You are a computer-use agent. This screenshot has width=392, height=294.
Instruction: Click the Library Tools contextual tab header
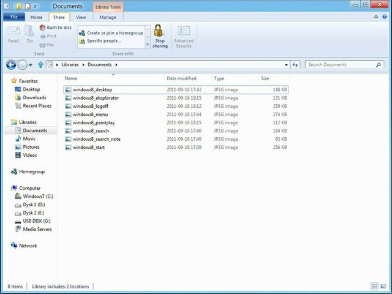click(108, 7)
